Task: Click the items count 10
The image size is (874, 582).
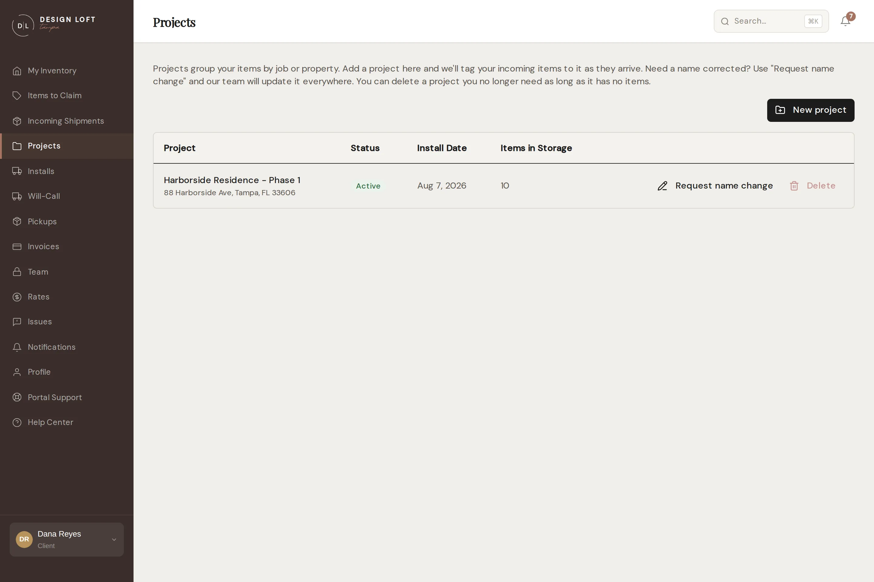Action: (505, 186)
